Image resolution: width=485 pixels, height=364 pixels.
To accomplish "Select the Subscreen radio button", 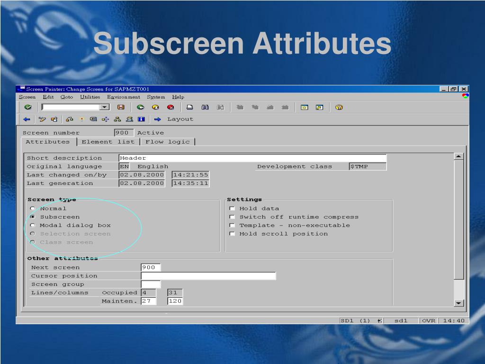I will 33,217.
